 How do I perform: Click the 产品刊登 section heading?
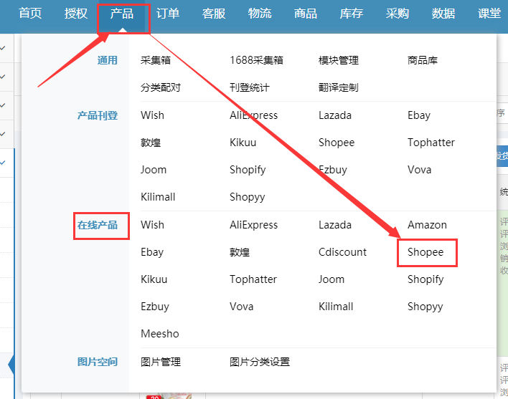coord(97,115)
